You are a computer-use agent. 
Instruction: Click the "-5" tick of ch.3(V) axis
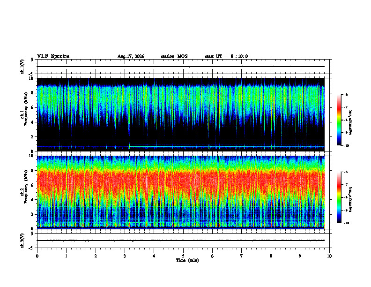31,248
